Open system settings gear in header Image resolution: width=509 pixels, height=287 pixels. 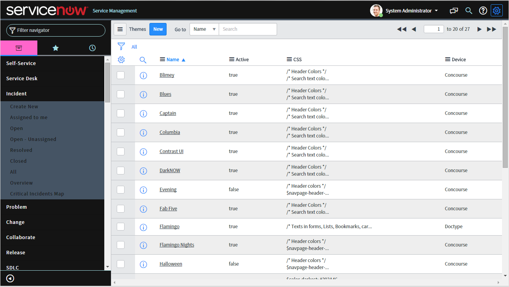[497, 11]
